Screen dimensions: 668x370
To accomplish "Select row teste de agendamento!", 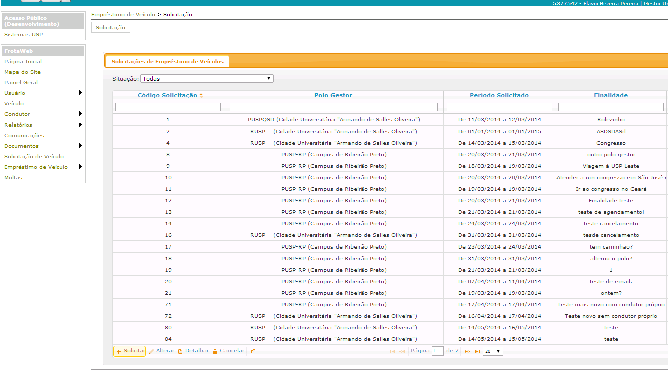I will coord(389,212).
